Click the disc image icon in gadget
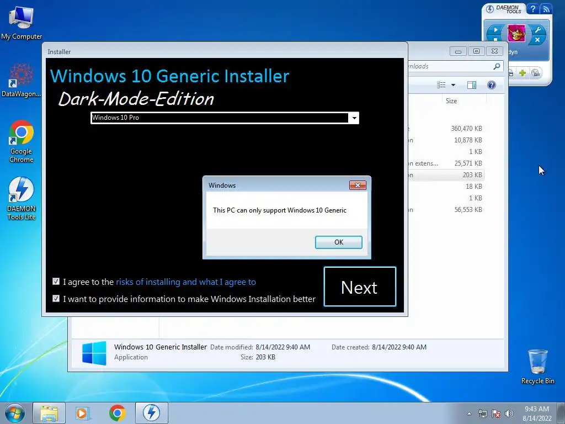The image size is (565, 424). (x=536, y=73)
